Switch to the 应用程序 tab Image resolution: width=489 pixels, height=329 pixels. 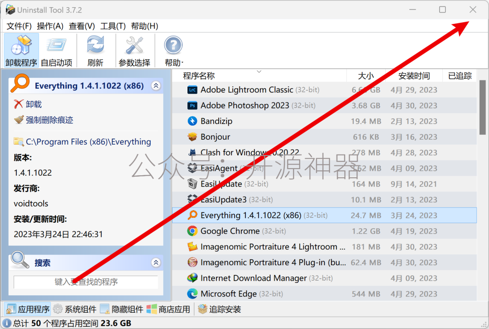tap(28, 309)
